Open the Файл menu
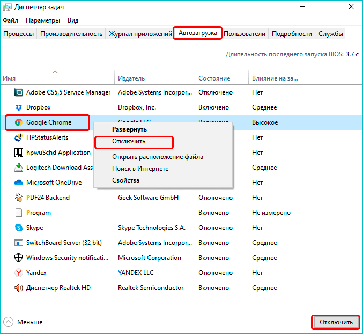Screen dimensions: 363x334 pyautogui.click(x=10, y=20)
